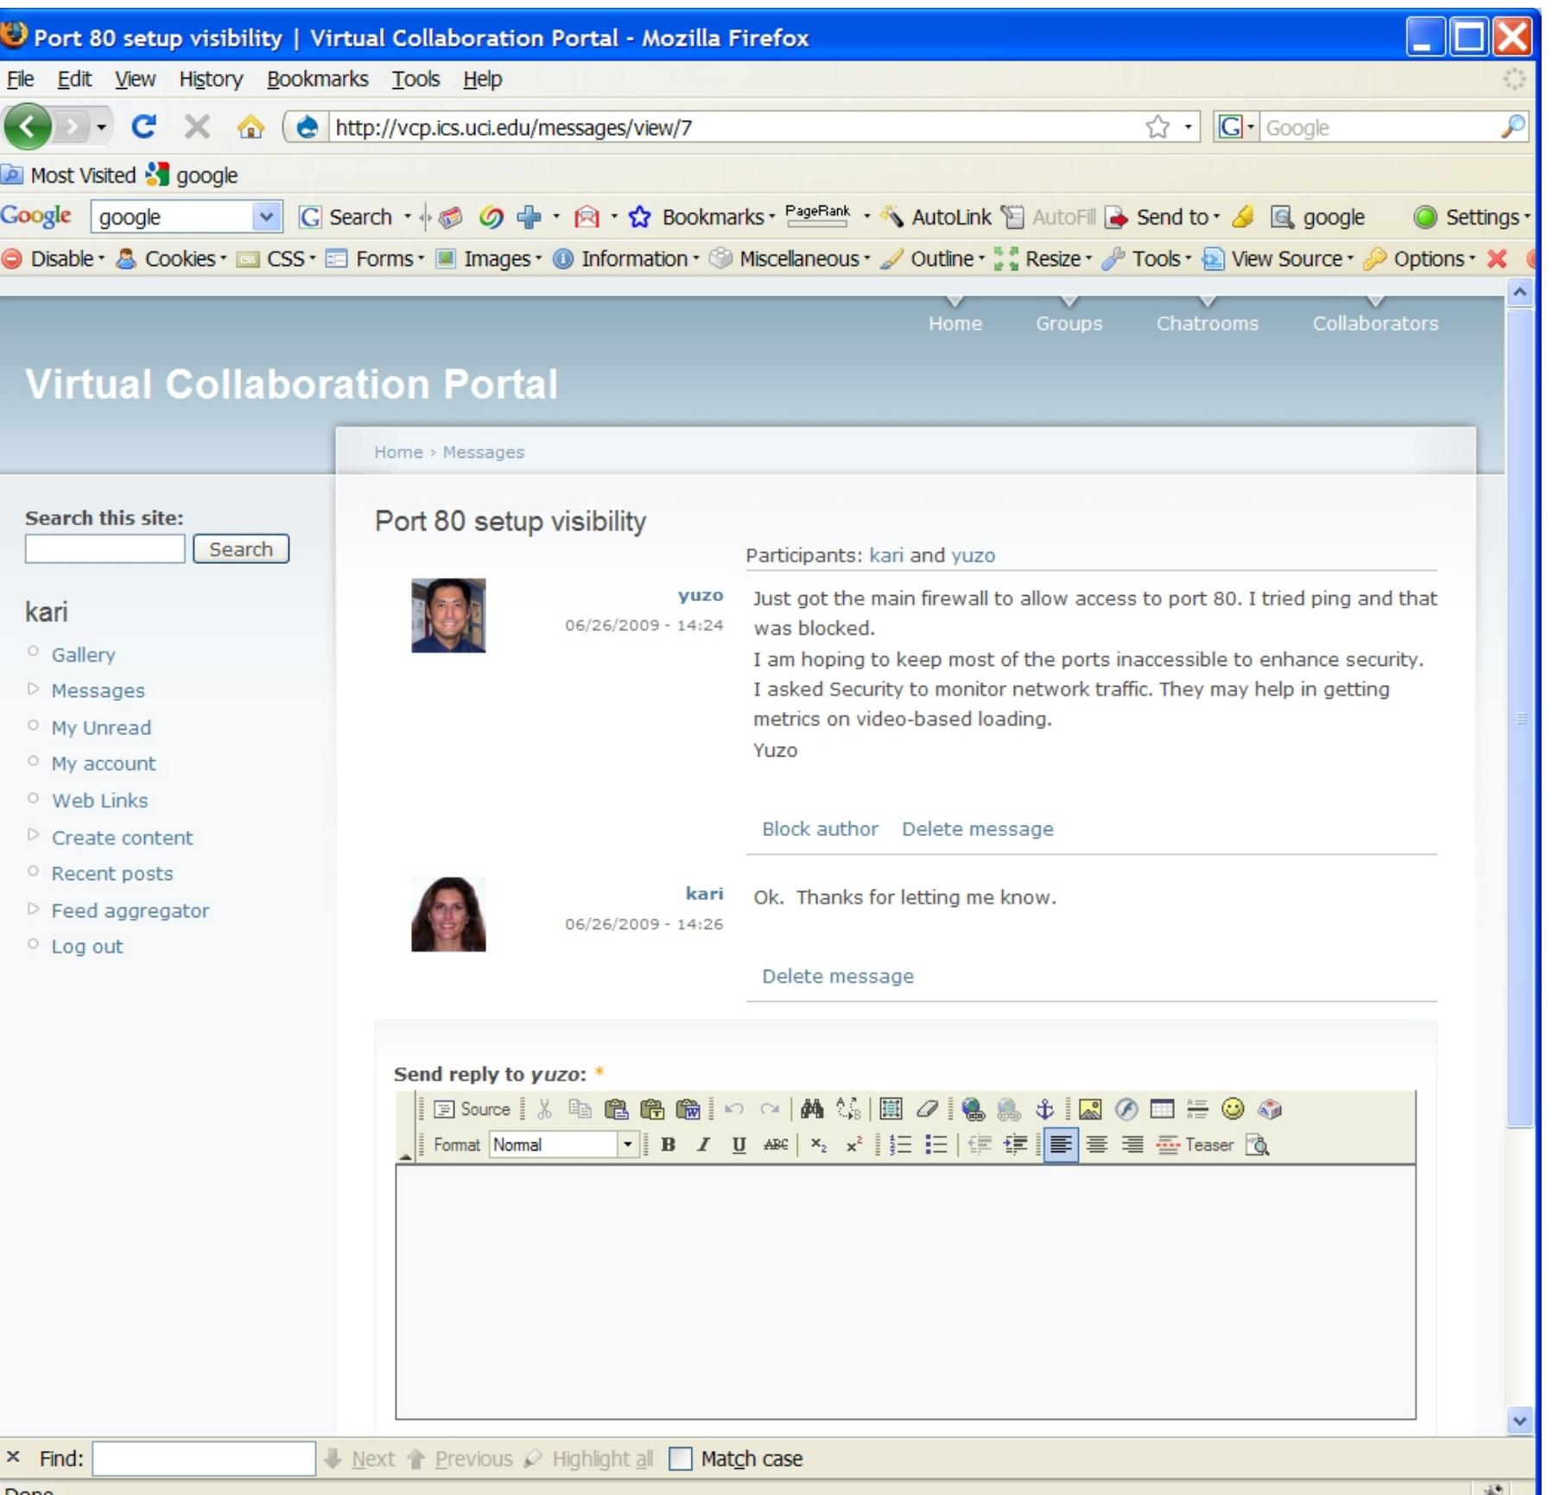Screen dimensions: 1554x1495
Task: Enable the Match case checkbox
Action: pyautogui.click(x=681, y=1459)
